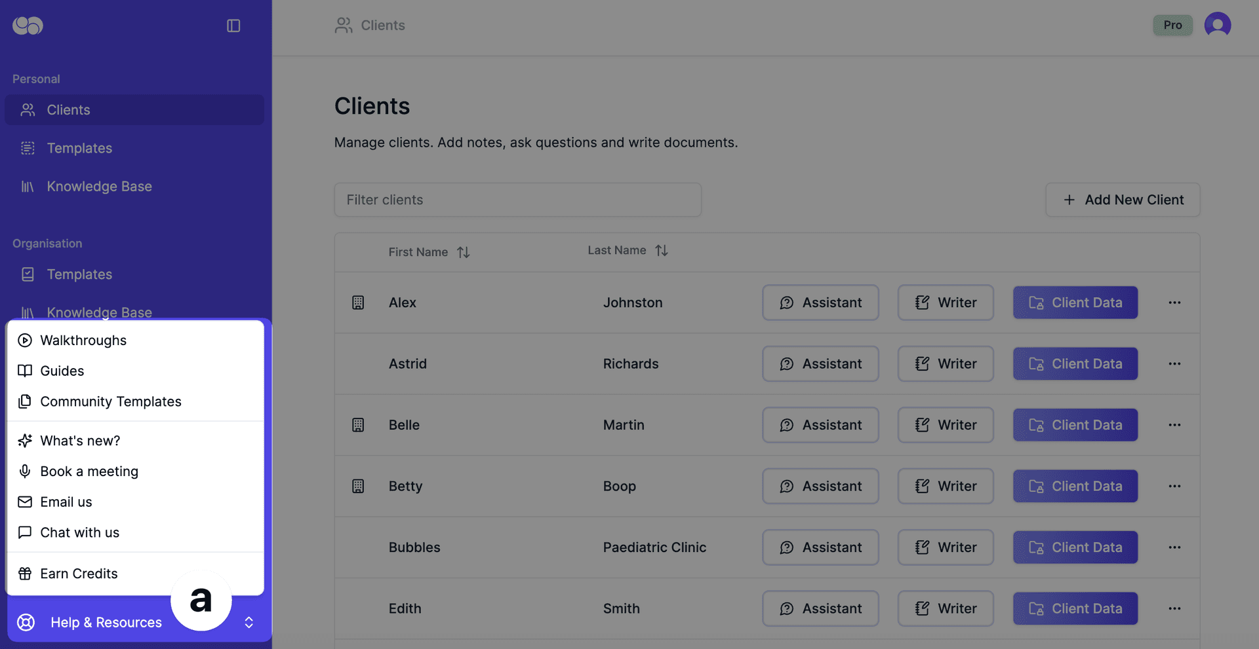
Task: Collapse the sidebar with the panel icon
Action: pyautogui.click(x=233, y=26)
